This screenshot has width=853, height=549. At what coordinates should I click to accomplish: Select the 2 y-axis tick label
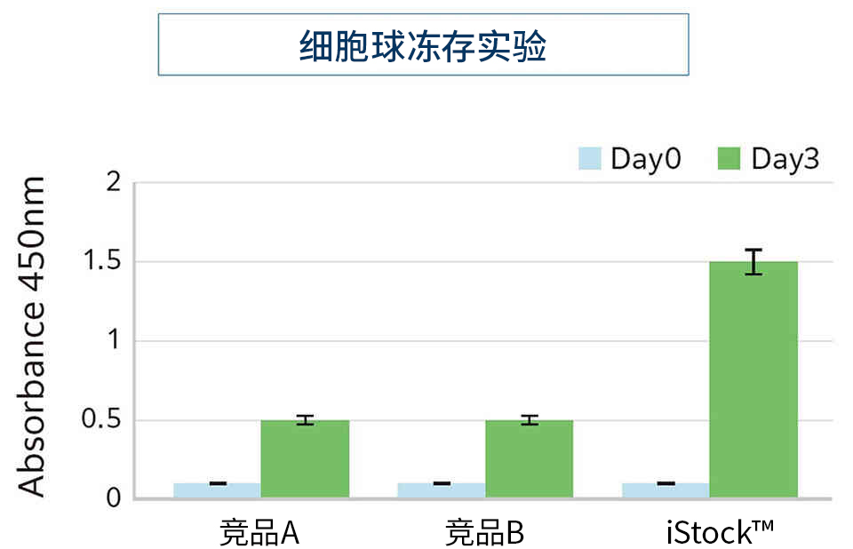point(112,183)
